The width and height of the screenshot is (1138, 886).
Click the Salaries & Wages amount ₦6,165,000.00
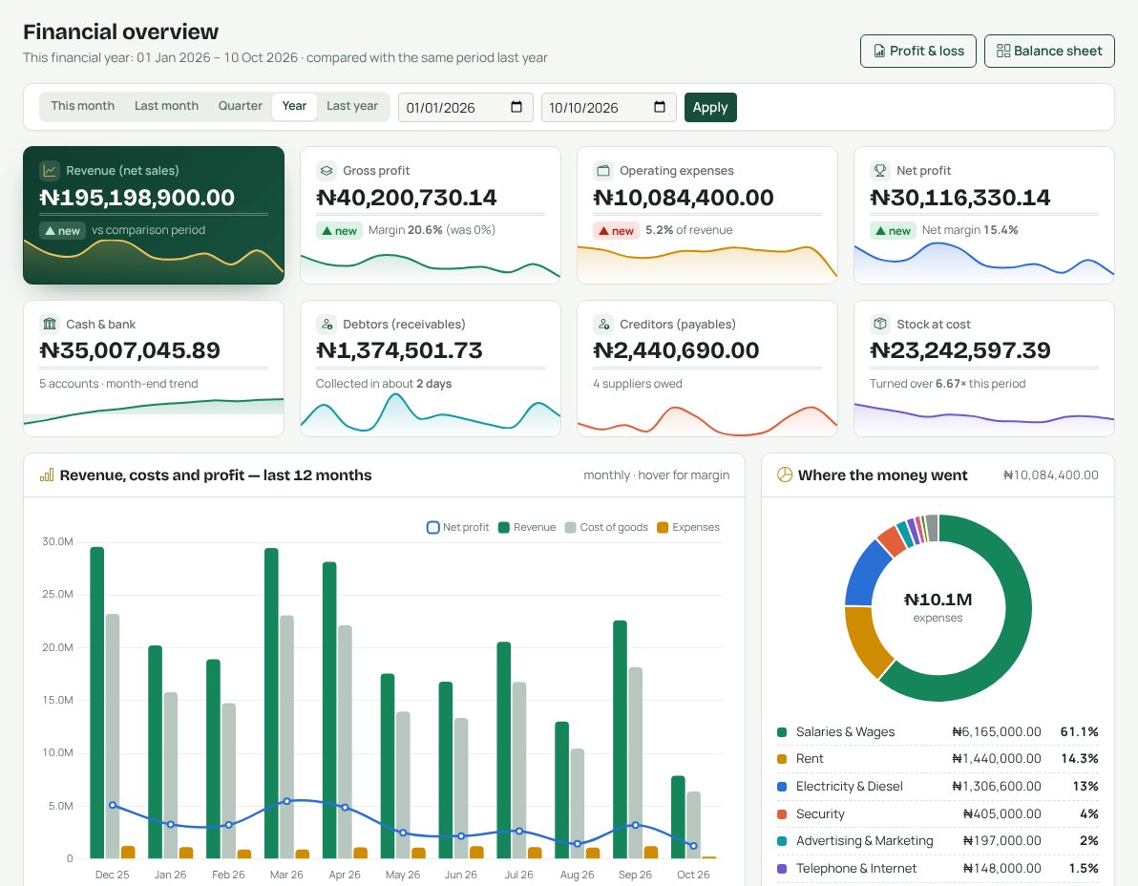(x=997, y=732)
